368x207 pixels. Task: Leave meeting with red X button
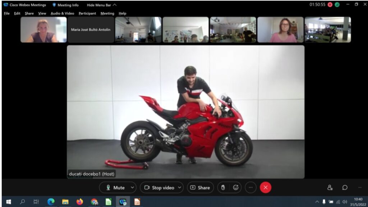tap(266, 188)
